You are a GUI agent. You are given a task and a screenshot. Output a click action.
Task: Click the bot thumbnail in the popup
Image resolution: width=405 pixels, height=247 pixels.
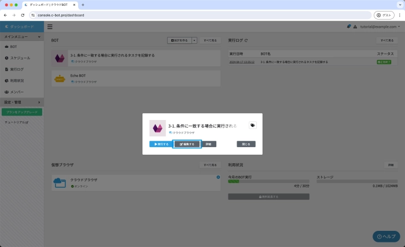click(x=157, y=128)
